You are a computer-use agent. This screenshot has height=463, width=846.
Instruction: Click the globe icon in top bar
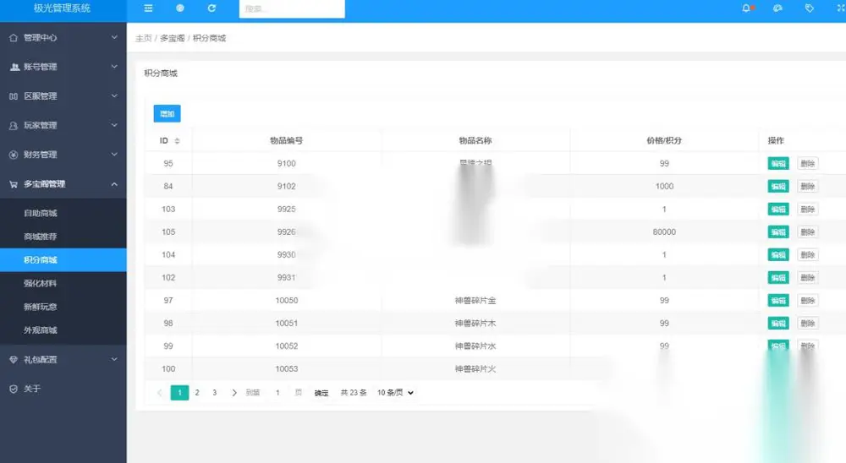180,8
